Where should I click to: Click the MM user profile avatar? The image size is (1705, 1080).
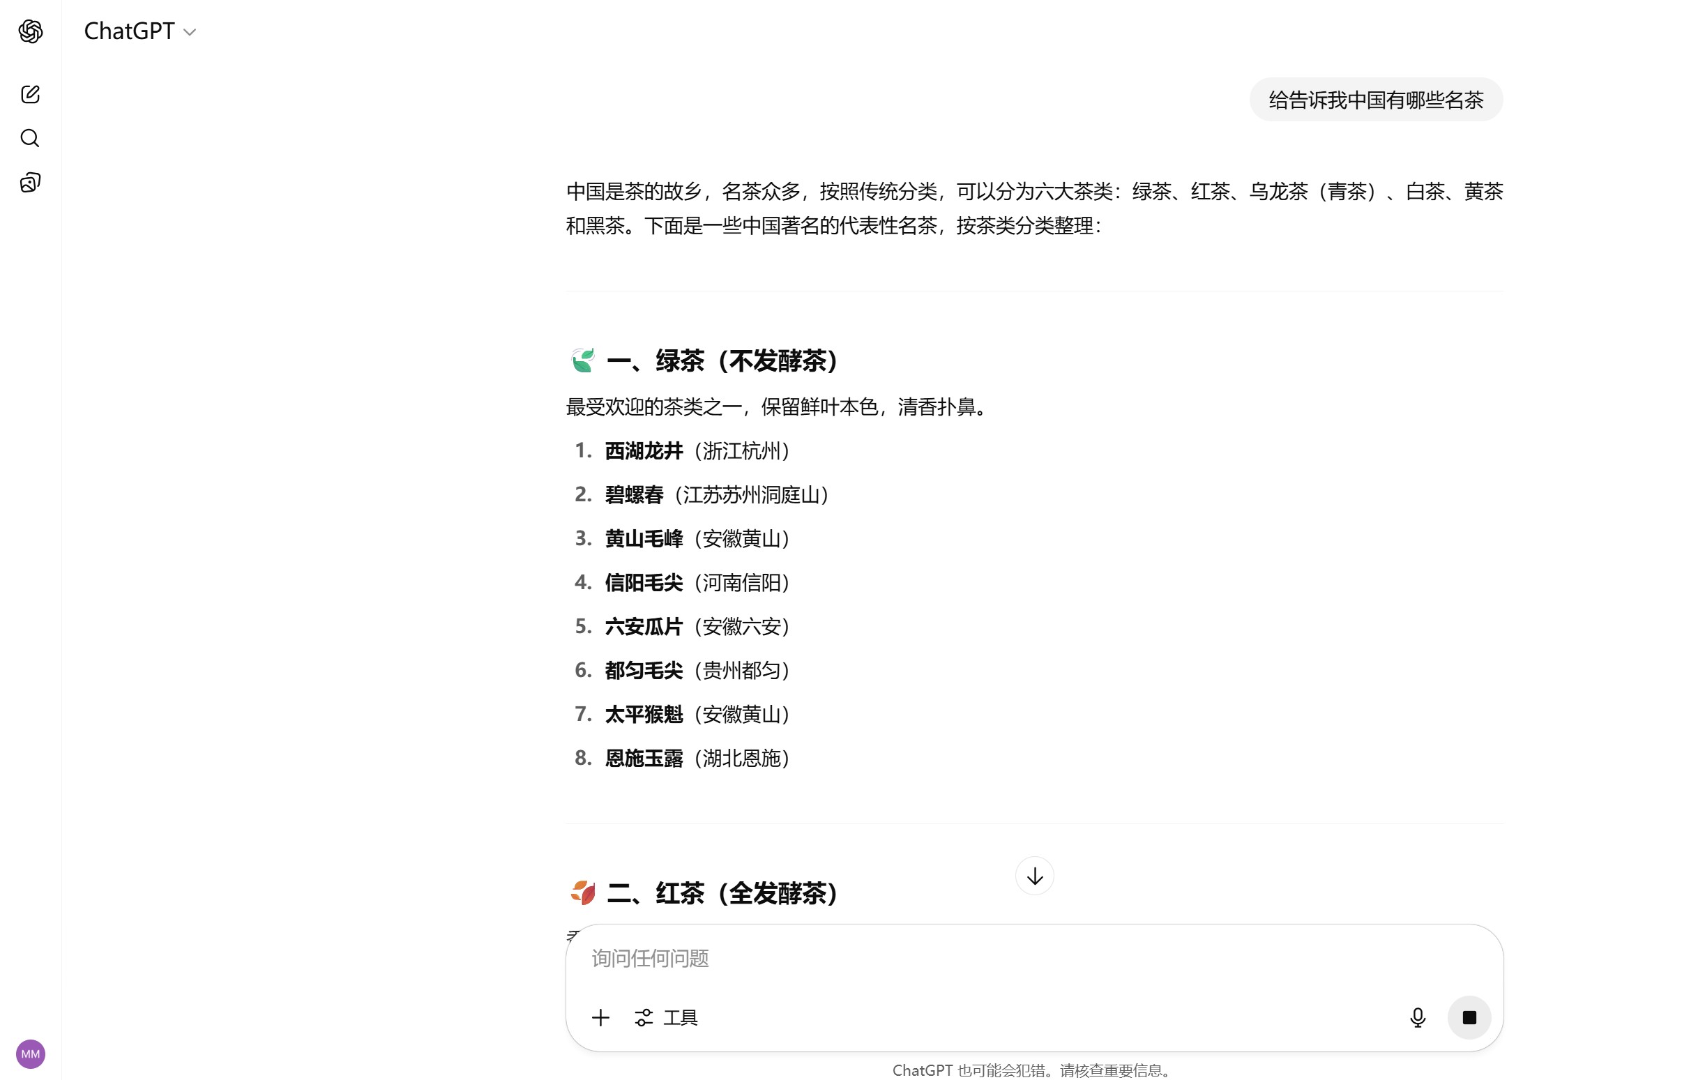(31, 1054)
